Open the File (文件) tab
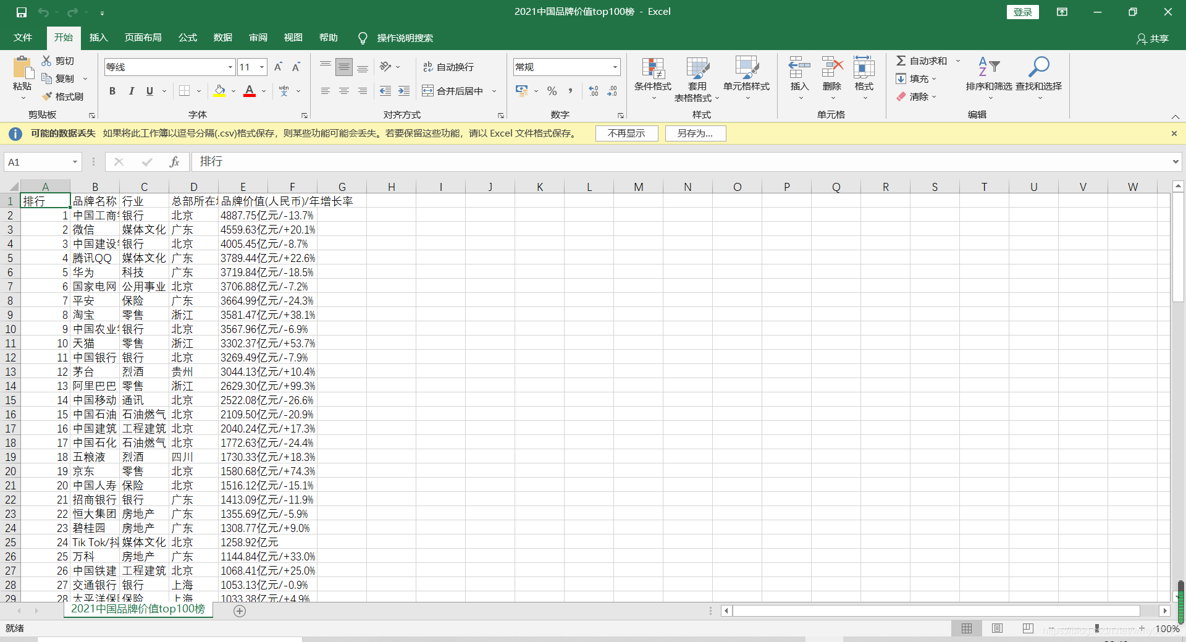Screen dimensions: 1186x642 [23, 38]
